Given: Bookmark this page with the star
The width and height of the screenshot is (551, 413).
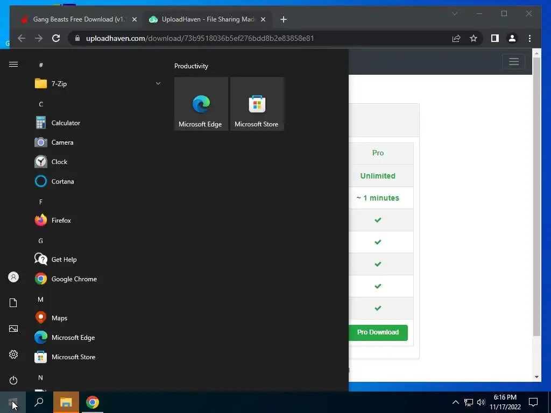Looking at the screenshot, I should click(474, 38).
